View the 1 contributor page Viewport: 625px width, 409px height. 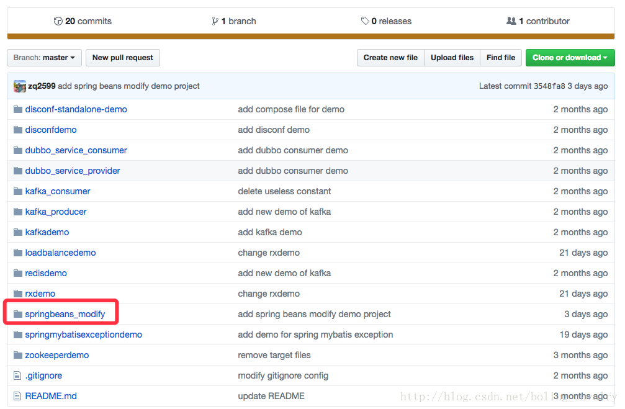[537, 21]
